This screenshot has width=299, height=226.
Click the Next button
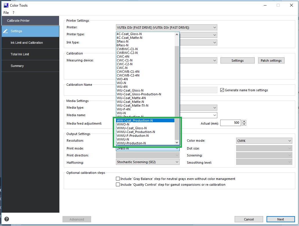coord(280,219)
